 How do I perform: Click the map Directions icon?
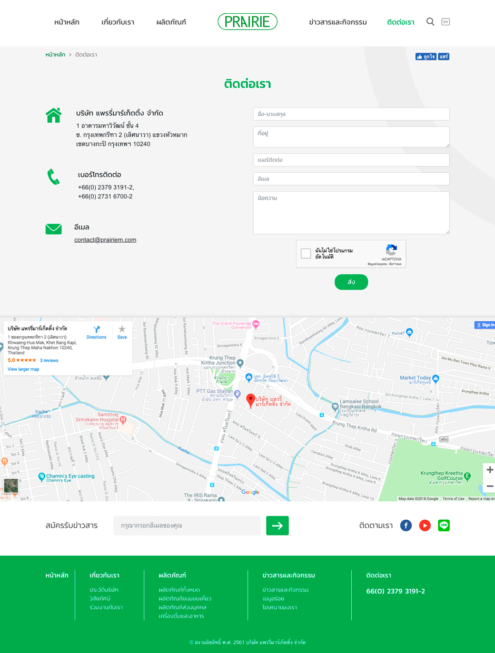pyautogui.click(x=96, y=330)
